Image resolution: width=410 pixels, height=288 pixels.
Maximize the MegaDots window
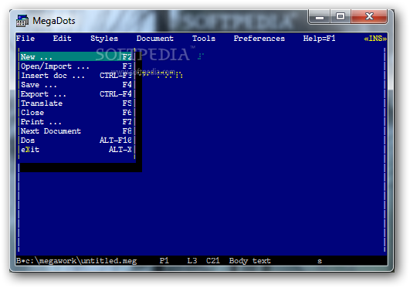tap(341, 17)
